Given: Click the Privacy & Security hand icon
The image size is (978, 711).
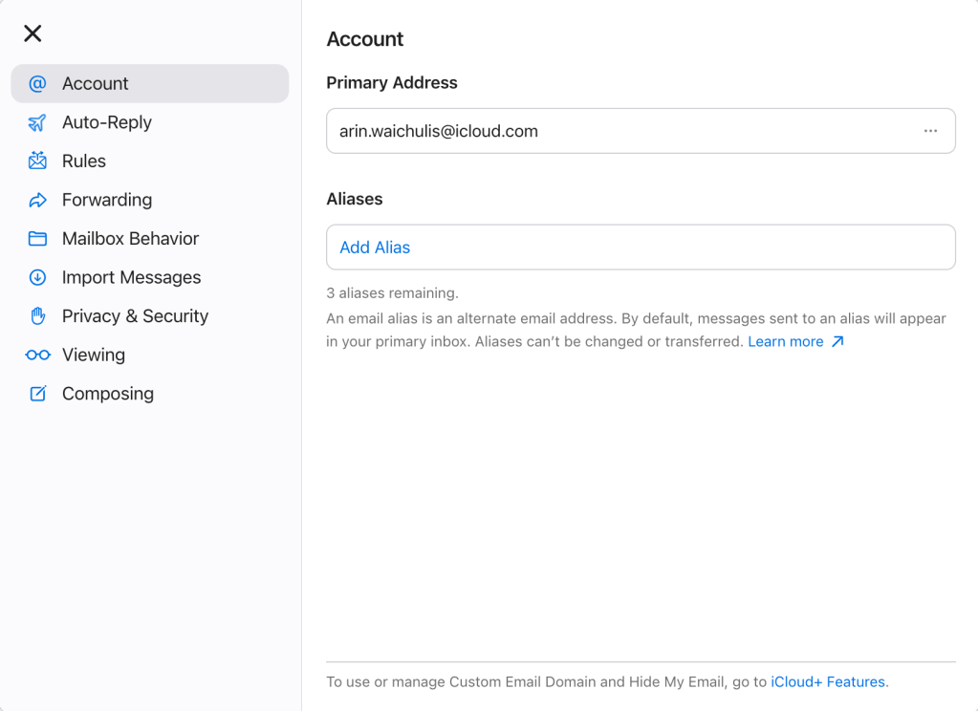Looking at the screenshot, I should [x=37, y=315].
